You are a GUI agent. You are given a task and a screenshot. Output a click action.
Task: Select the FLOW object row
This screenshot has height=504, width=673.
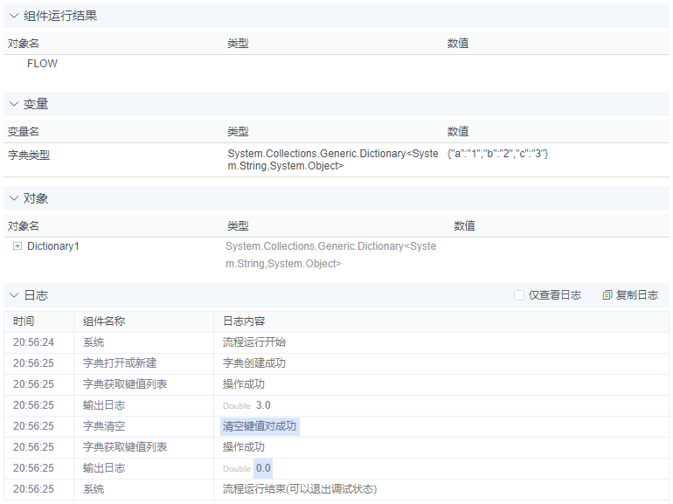point(42,64)
